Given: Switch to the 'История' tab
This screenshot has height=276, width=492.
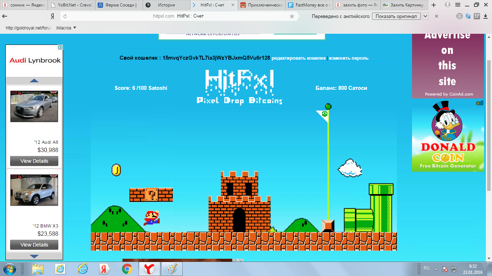Looking at the screenshot, I should click(x=166, y=5).
